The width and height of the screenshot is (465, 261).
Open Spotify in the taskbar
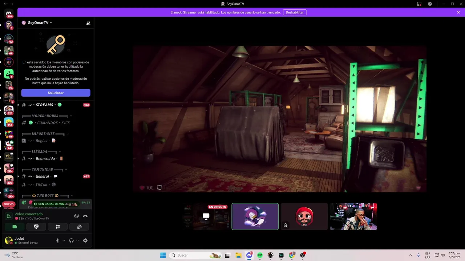click(260, 255)
